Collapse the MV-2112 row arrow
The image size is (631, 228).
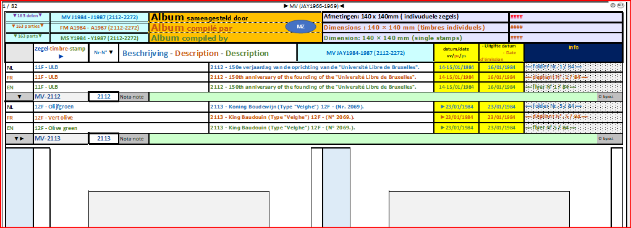(19, 97)
